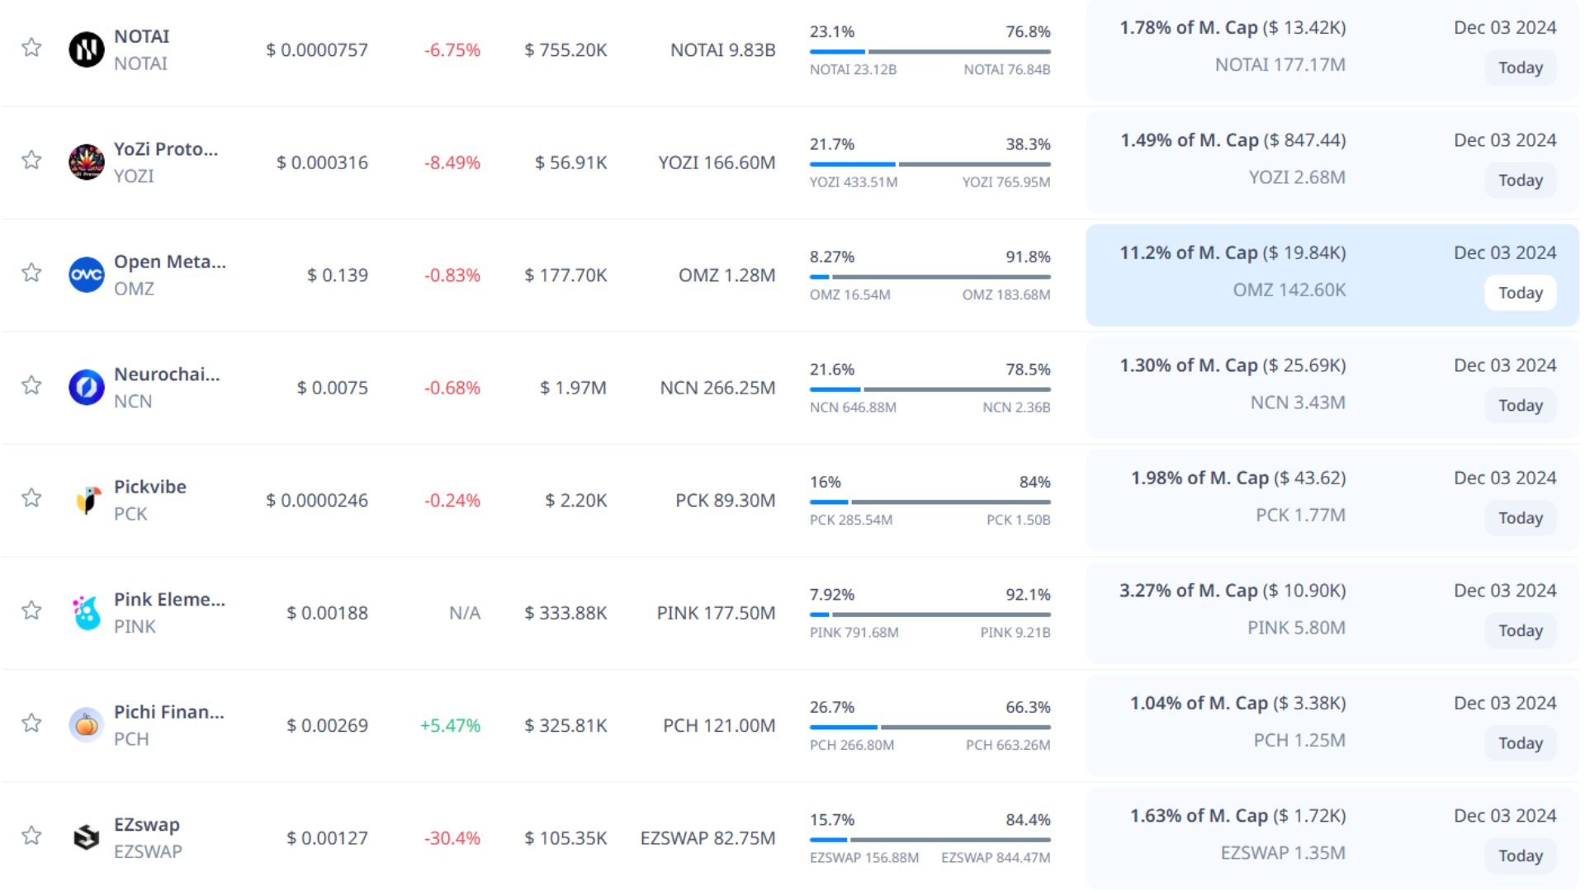Click the Neurochain NCN logo icon

pyautogui.click(x=86, y=387)
